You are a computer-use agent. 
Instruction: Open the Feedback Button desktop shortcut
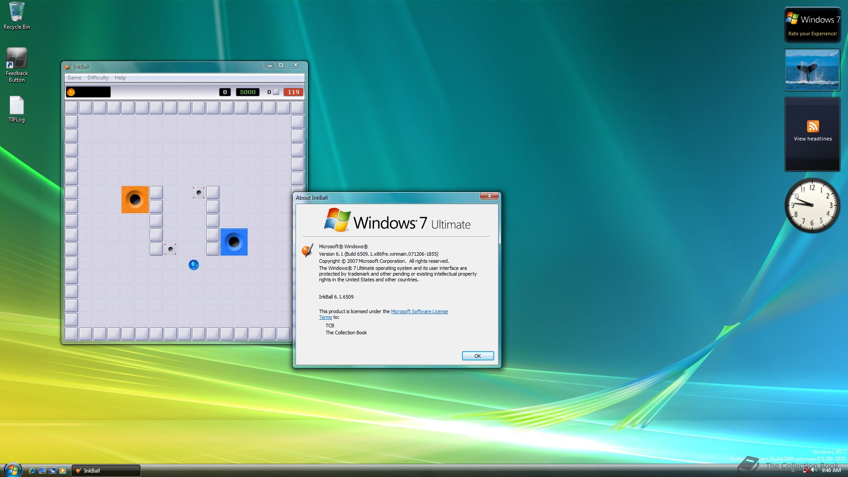[x=17, y=65]
